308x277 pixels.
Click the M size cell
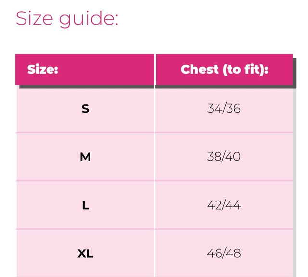(x=86, y=157)
